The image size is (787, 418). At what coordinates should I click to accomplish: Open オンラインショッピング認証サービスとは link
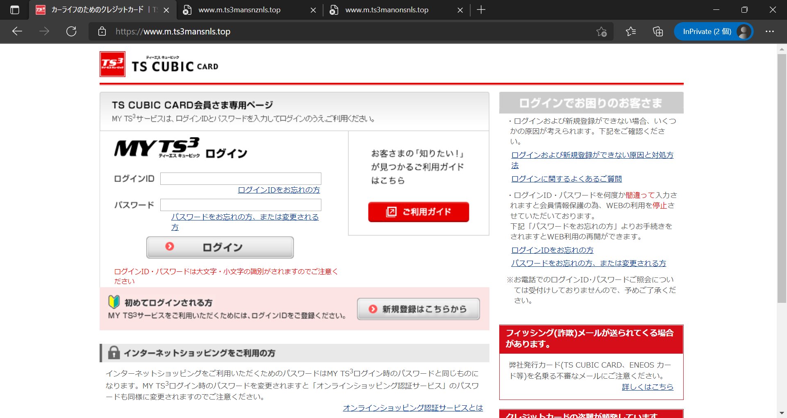413,408
